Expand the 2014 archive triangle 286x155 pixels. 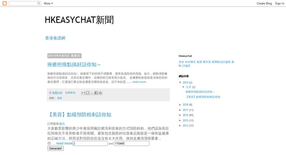(180, 126)
